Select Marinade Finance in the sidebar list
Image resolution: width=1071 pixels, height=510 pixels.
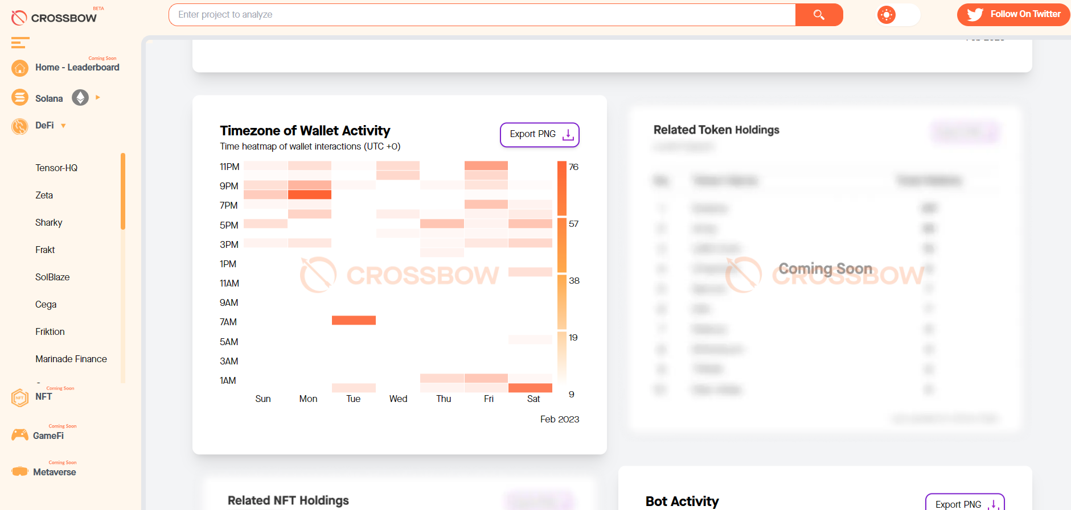tap(71, 359)
